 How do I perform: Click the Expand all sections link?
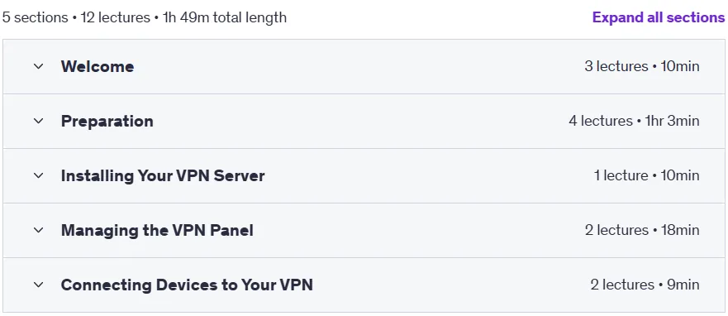[659, 17]
